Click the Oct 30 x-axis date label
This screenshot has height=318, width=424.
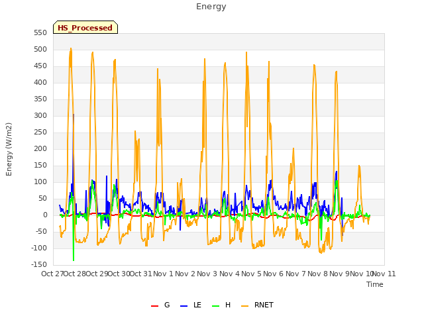(119, 274)
